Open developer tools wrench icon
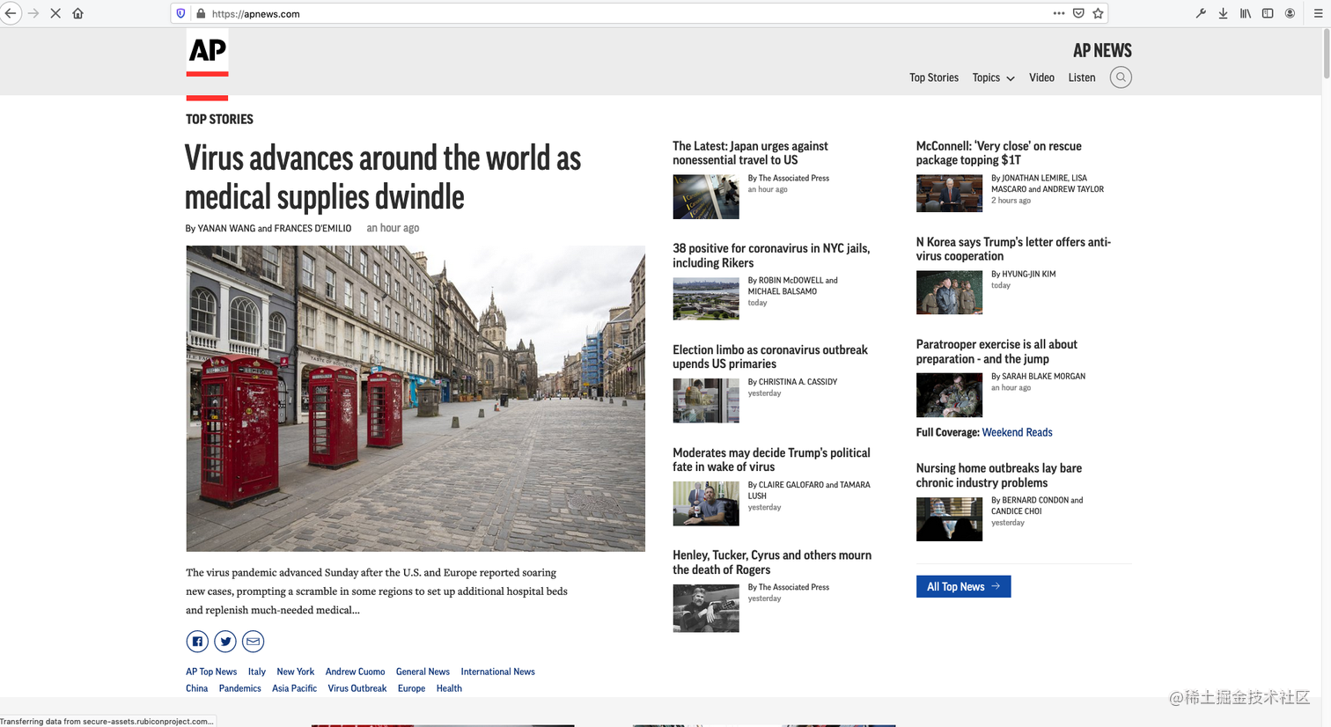This screenshot has height=727, width=1331. click(x=1201, y=13)
